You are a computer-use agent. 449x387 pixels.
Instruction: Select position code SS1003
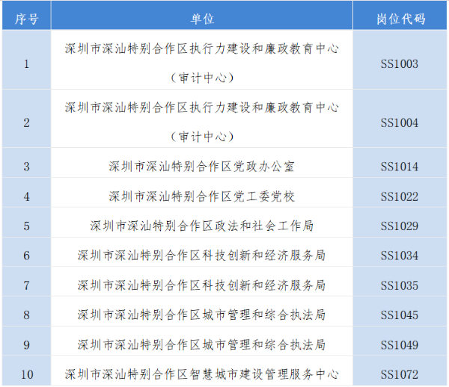click(400, 64)
